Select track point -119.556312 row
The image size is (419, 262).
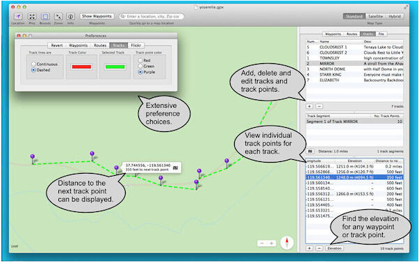click(x=354, y=194)
